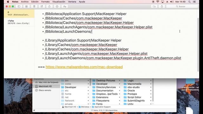Open the Visualización menu

point(59,2)
